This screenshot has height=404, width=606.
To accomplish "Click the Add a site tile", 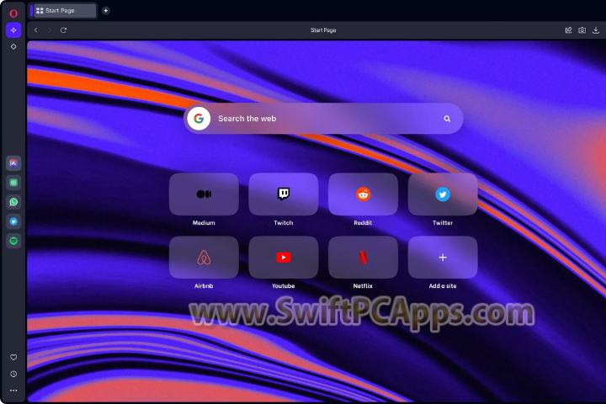I will click(x=443, y=257).
